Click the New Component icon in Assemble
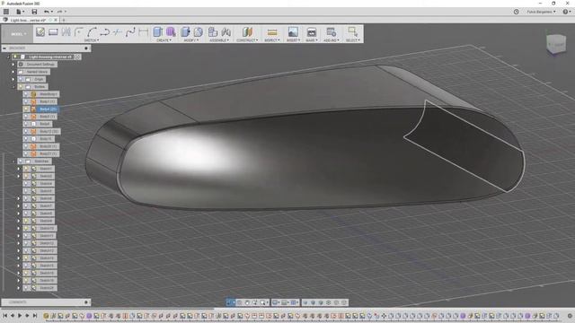Screen dimensions: 575x323 [213, 32]
